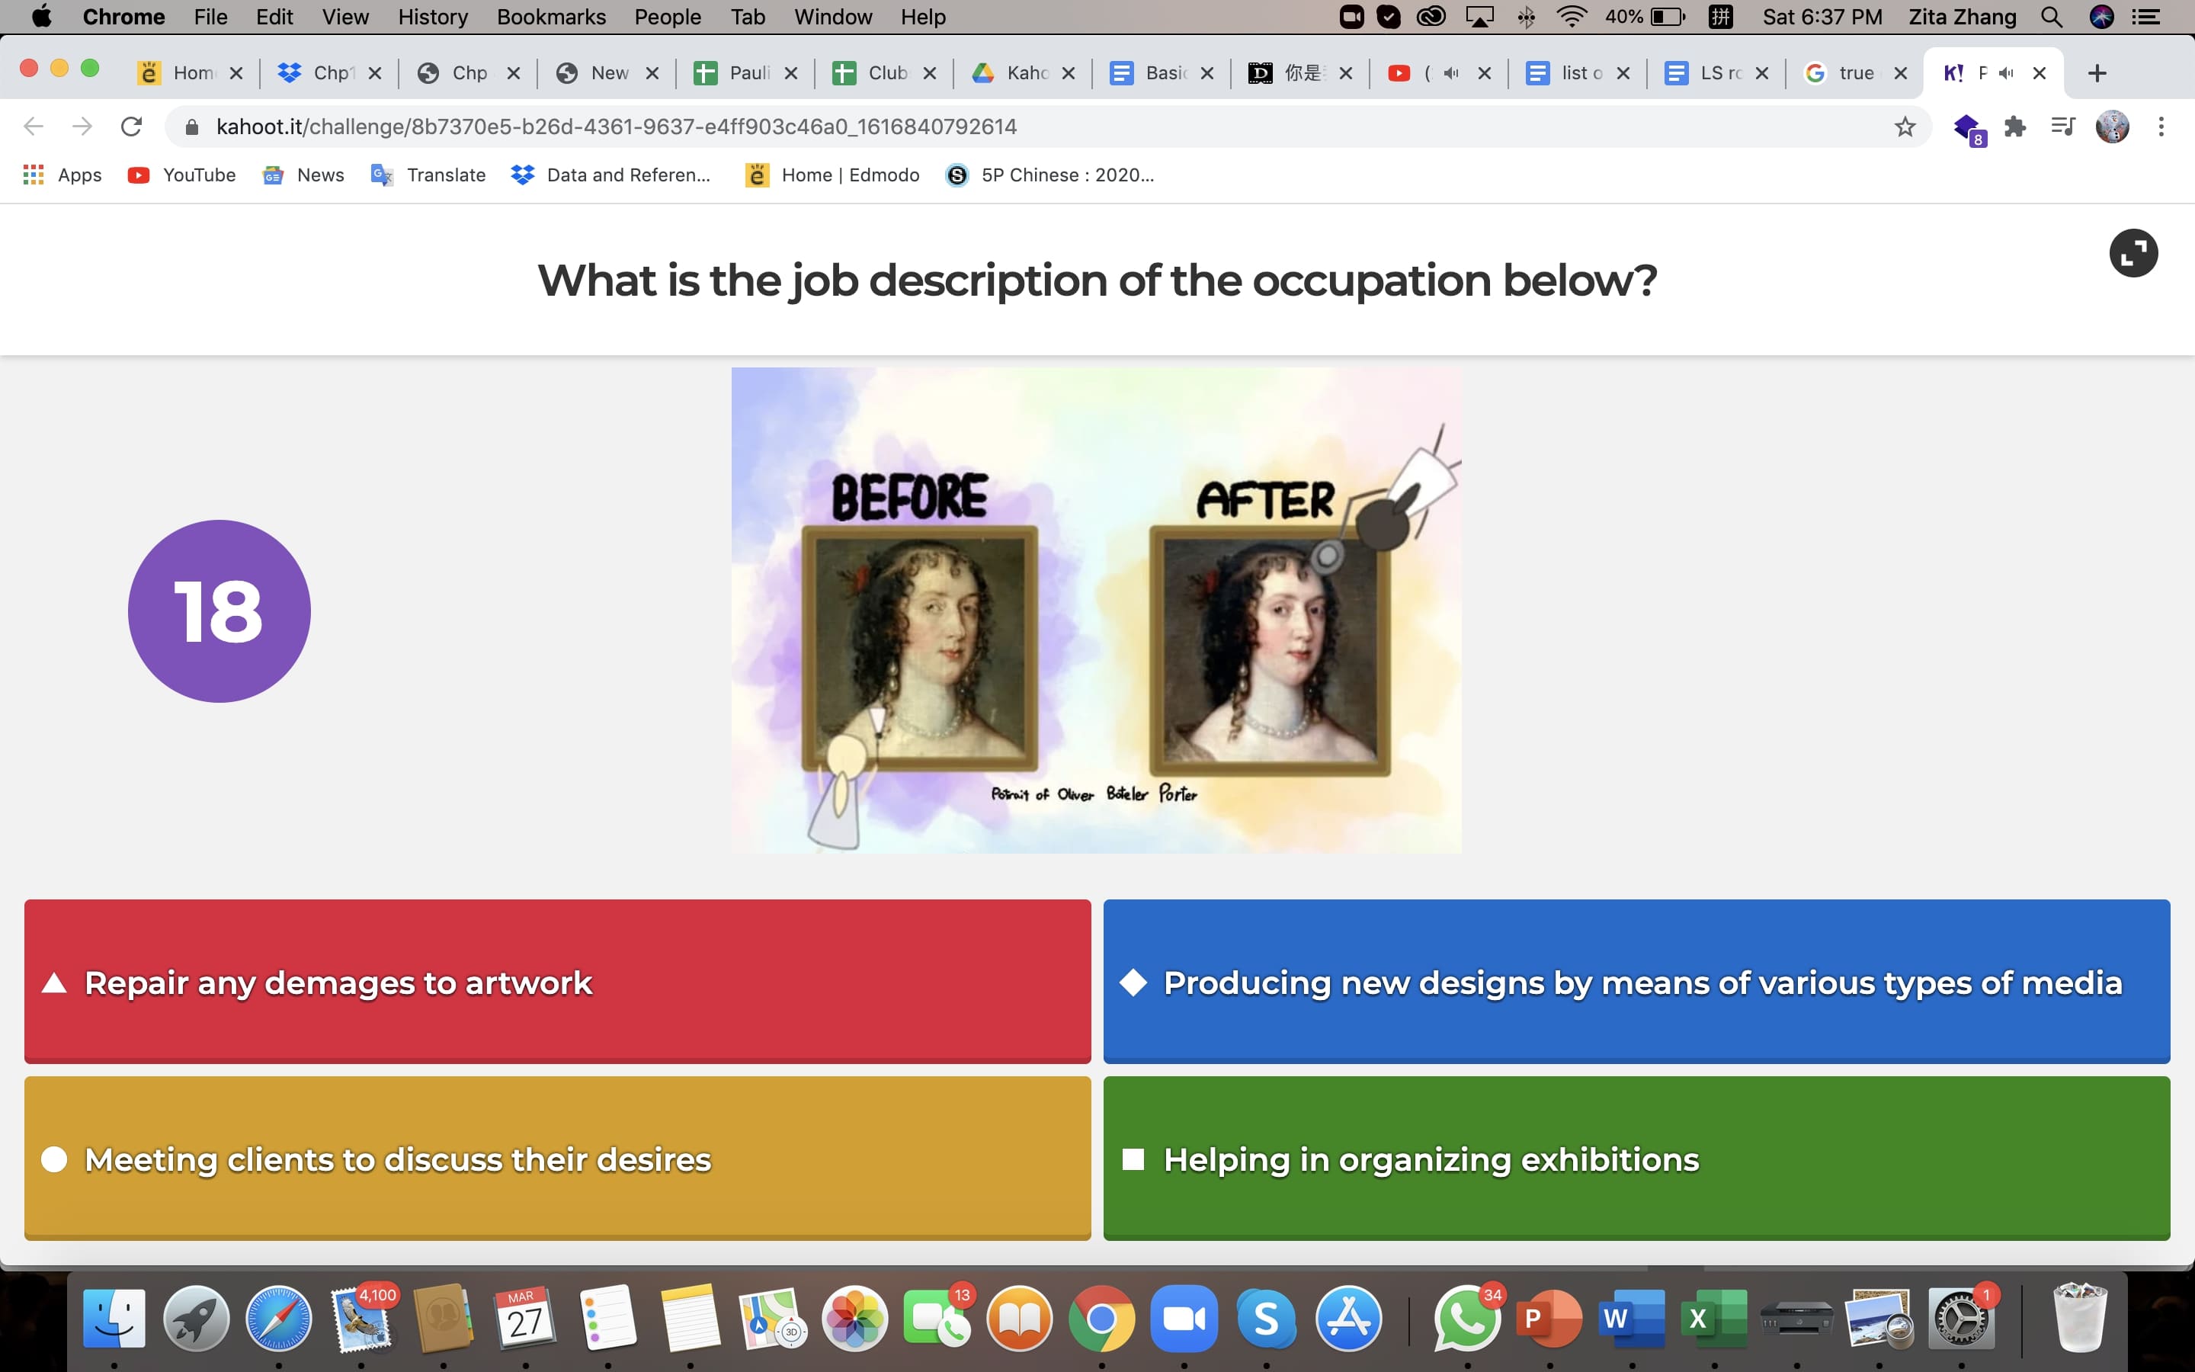Viewport: 2195px width, 1372px height.
Task: Open News bookmark
Action: (x=303, y=175)
